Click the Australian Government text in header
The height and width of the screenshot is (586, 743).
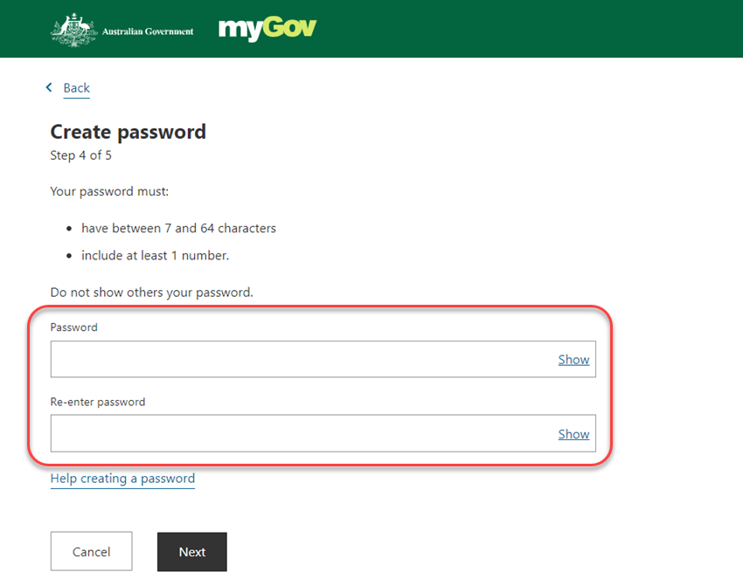click(x=148, y=31)
